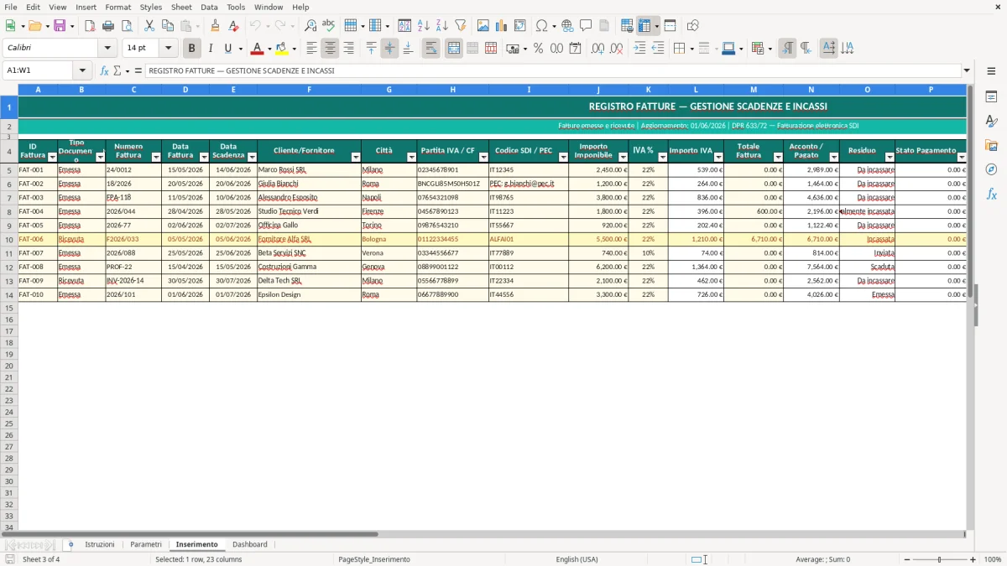Viewport: 1007px width, 566px height.
Task: Open the font name dropdown
Action: coord(107,49)
